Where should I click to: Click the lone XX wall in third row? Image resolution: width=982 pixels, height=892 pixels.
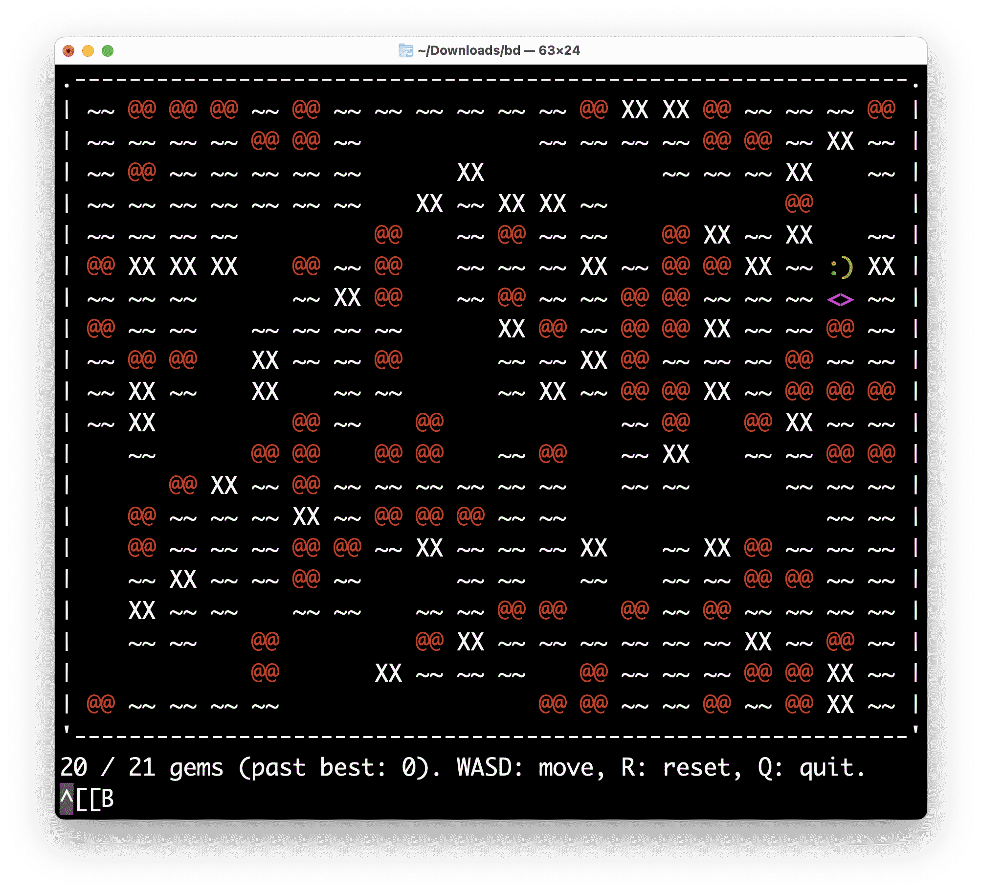click(470, 173)
